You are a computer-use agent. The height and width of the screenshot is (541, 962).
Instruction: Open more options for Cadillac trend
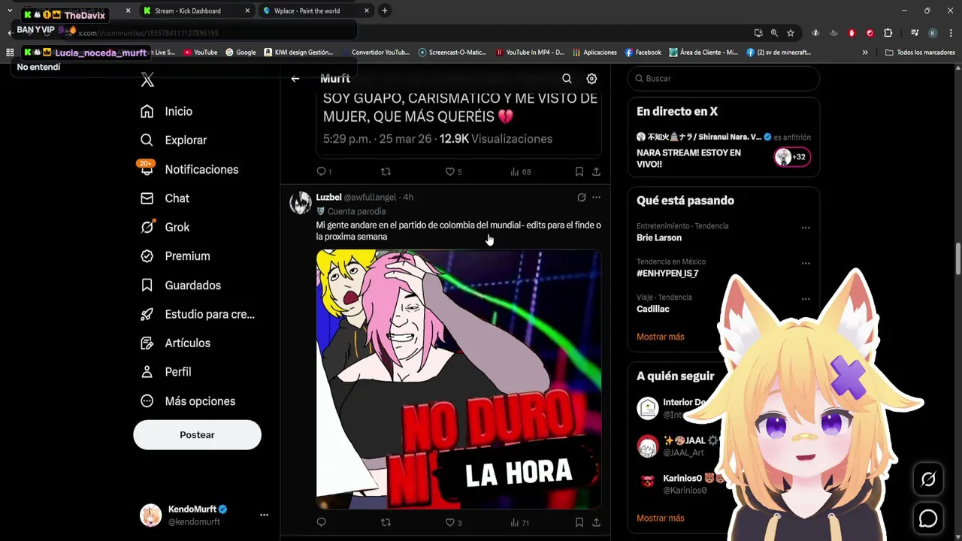coord(806,299)
